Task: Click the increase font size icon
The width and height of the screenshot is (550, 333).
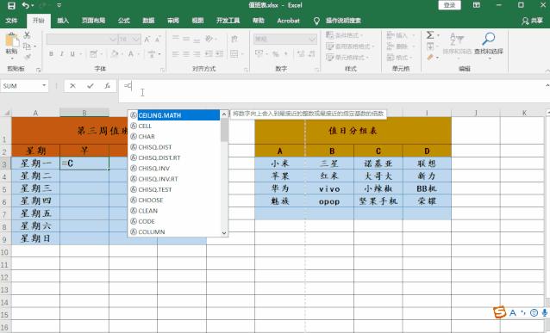Action: coord(147,40)
